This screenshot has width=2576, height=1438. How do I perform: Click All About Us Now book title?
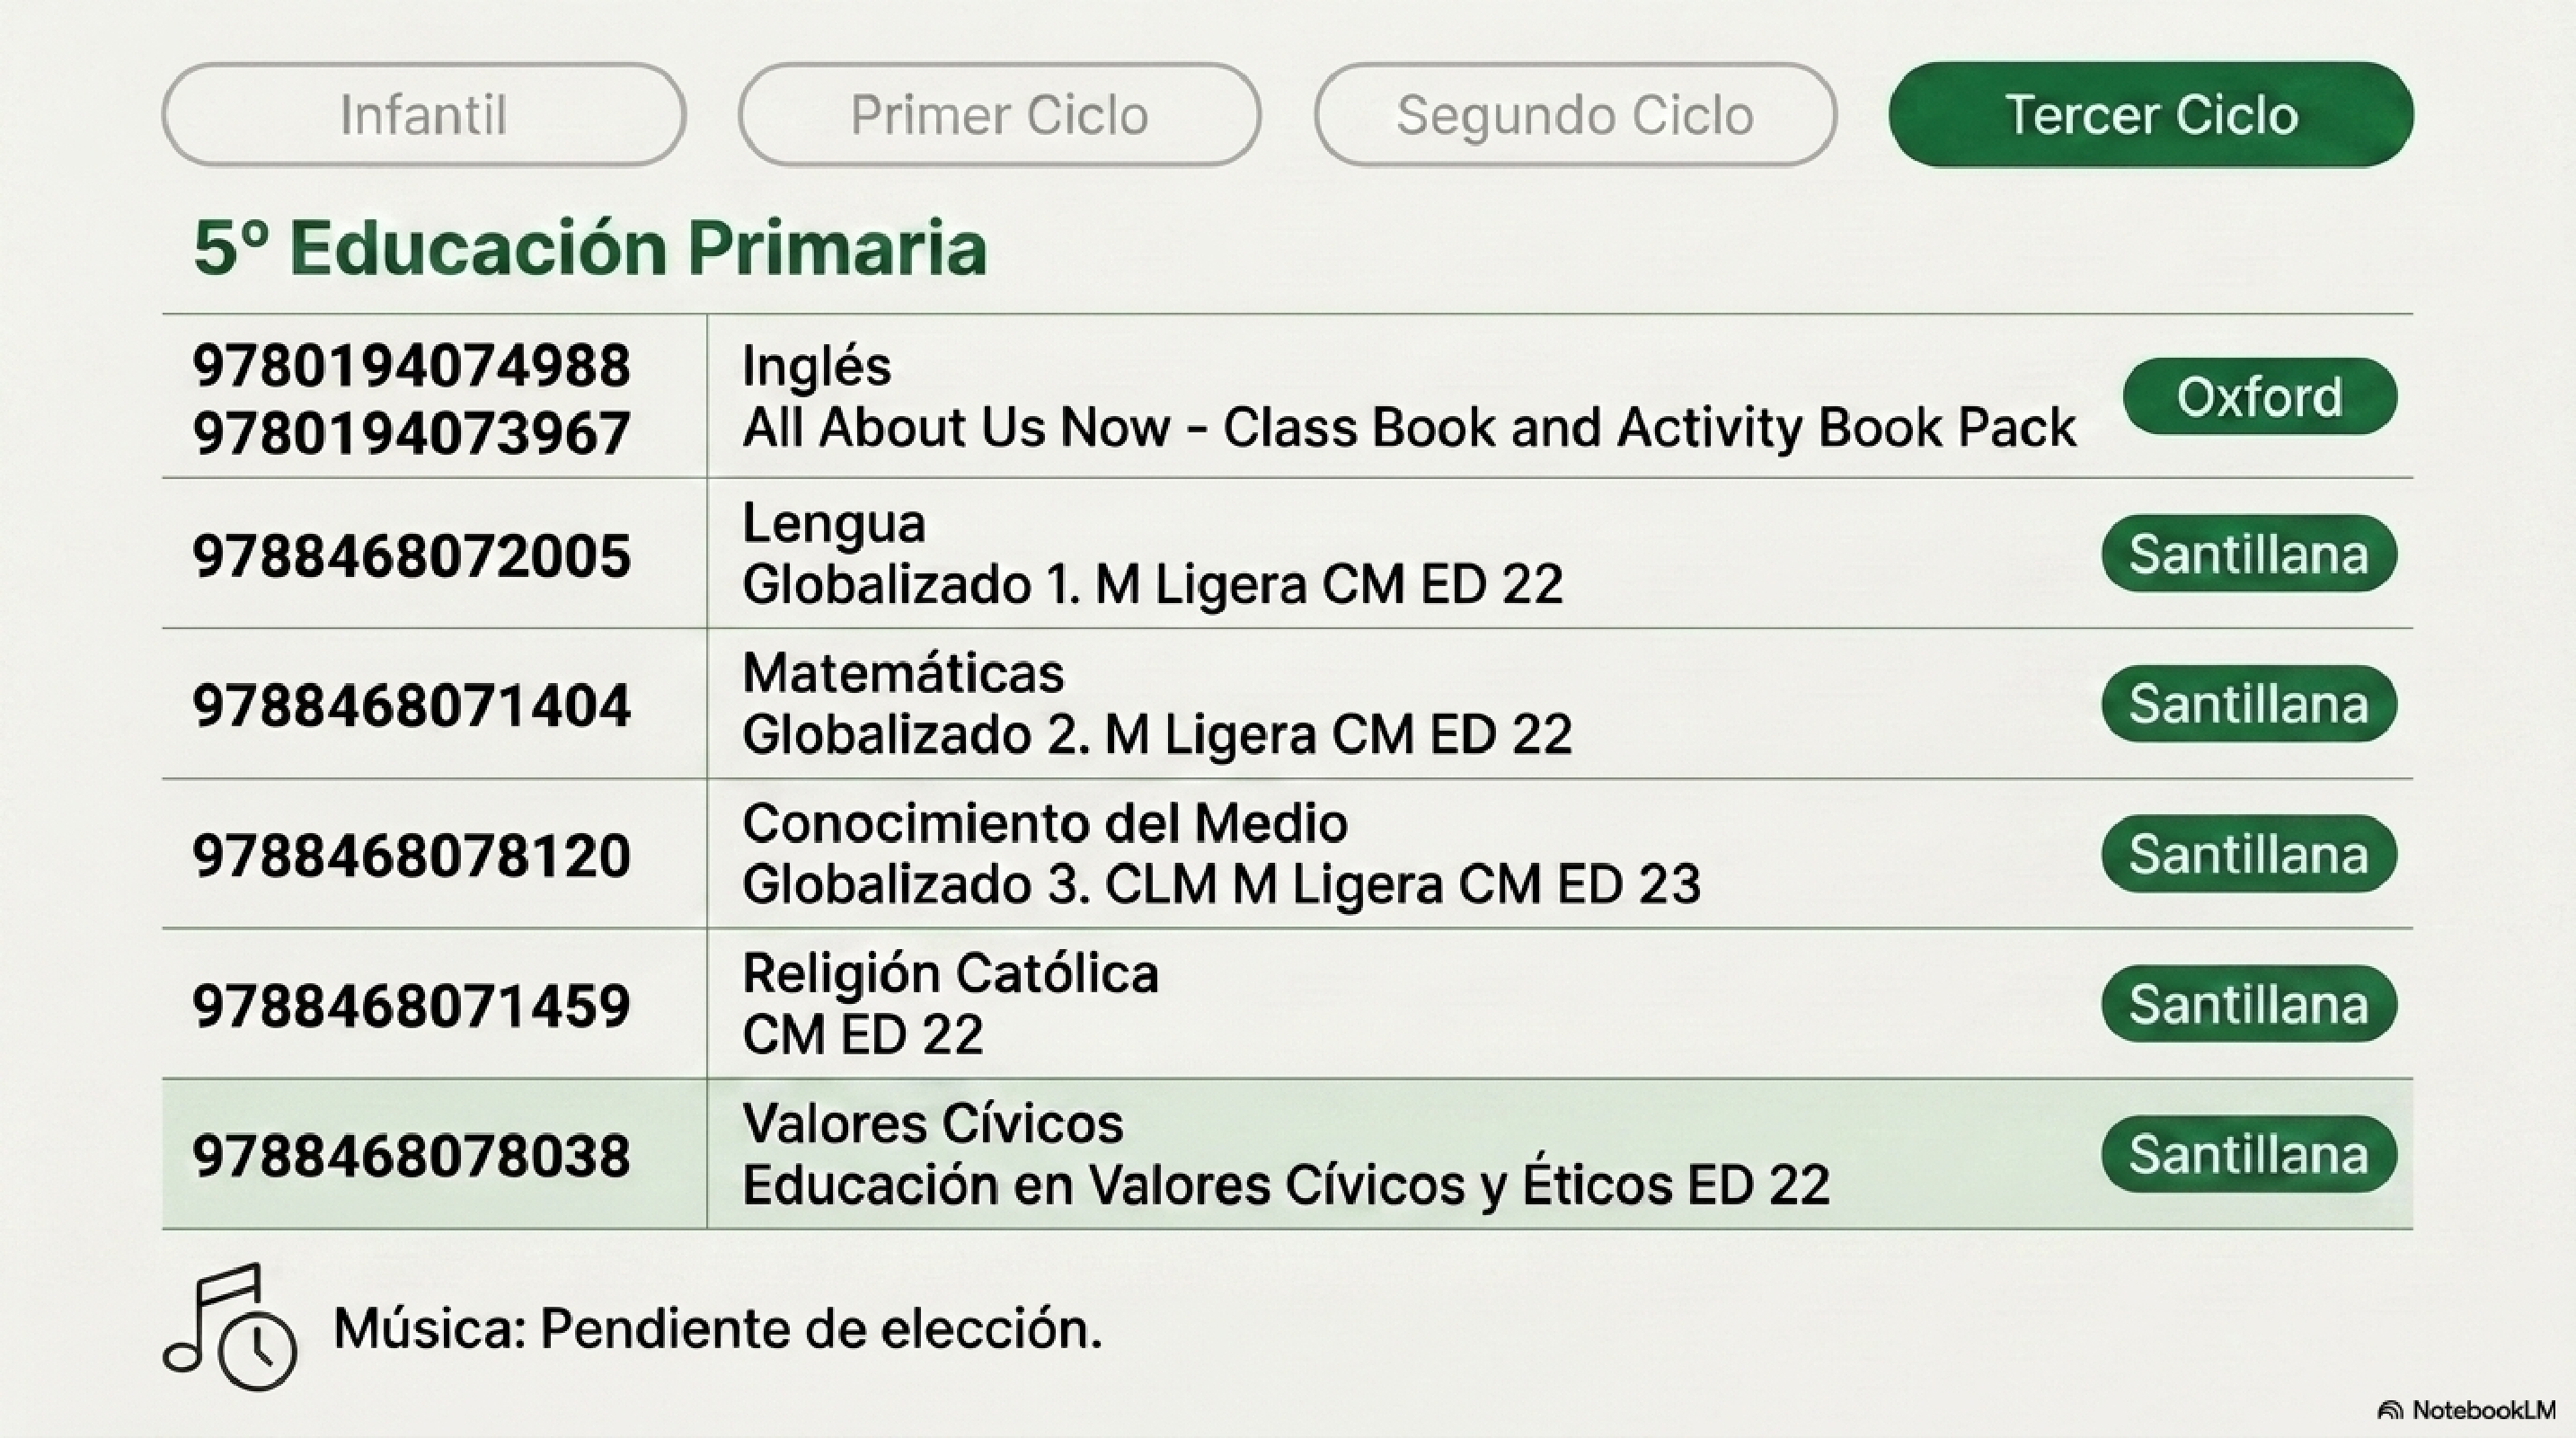point(1409,428)
